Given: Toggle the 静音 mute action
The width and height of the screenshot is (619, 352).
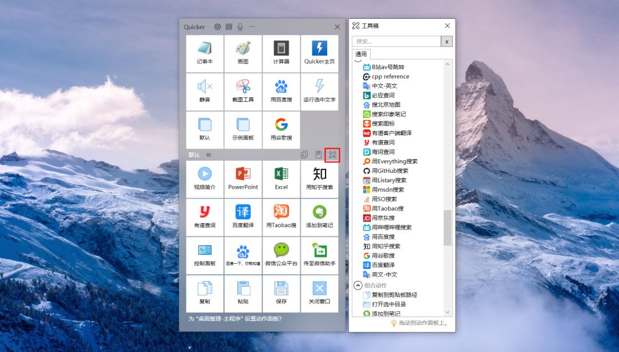Looking at the screenshot, I should pos(205,92).
